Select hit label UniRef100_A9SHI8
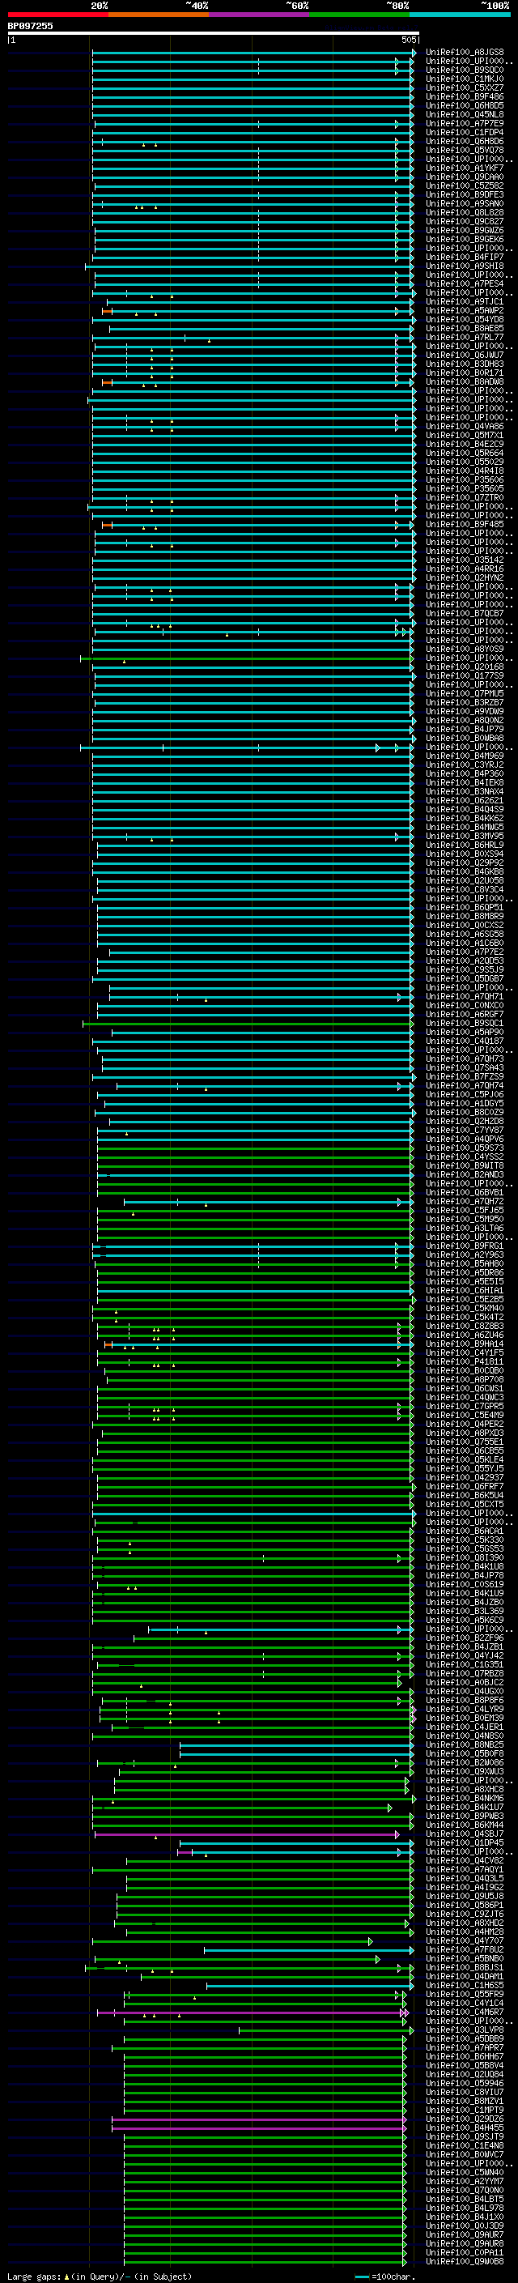Viewport: 518px width, 2283px height. (465, 266)
